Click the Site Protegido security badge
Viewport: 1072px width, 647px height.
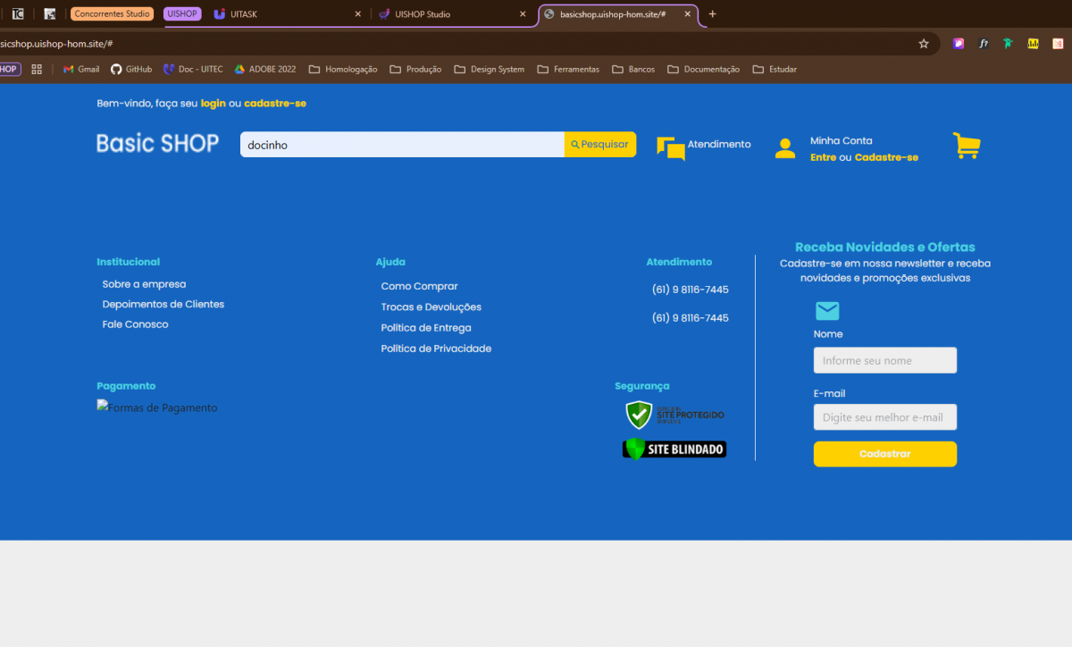[x=674, y=416]
